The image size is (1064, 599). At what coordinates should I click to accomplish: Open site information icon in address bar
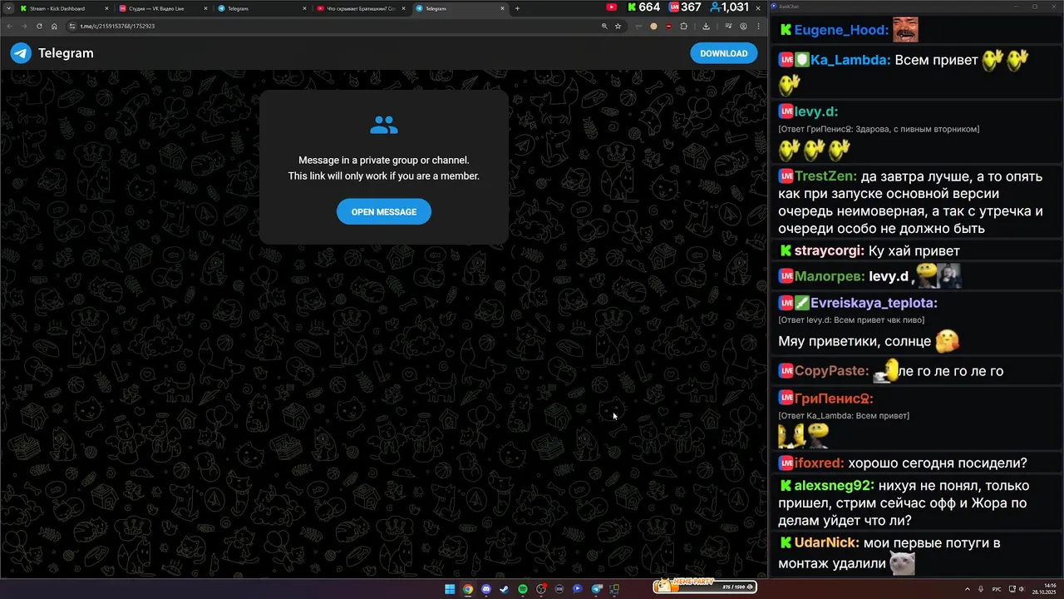pyautogui.click(x=73, y=26)
